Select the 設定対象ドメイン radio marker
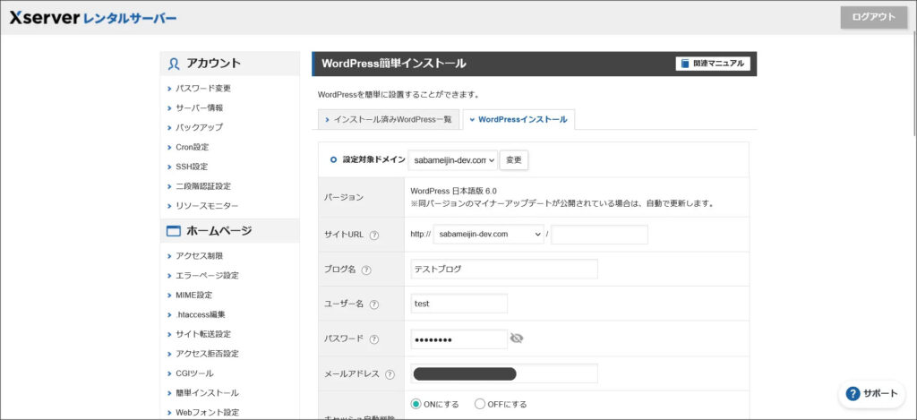This screenshot has height=420, width=917. tap(333, 159)
